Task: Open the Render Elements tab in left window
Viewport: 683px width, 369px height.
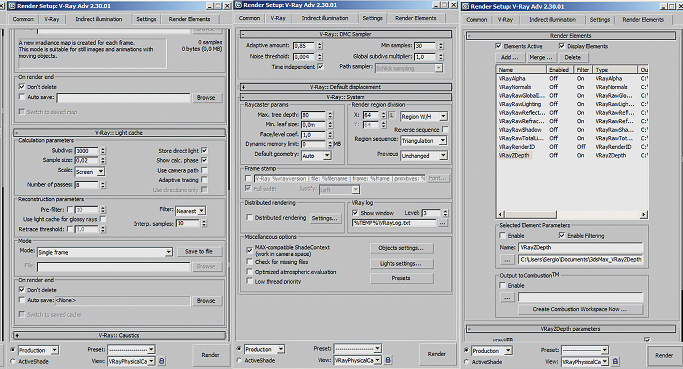Action: pyautogui.click(x=189, y=19)
